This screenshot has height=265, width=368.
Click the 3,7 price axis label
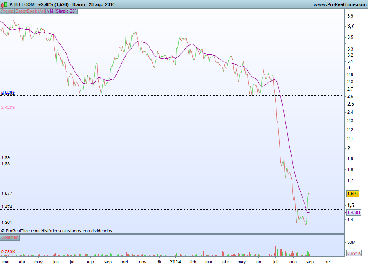(x=351, y=26)
